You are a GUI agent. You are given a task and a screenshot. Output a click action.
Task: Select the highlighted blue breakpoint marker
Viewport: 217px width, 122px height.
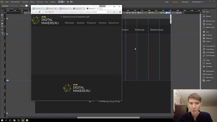[168, 13]
